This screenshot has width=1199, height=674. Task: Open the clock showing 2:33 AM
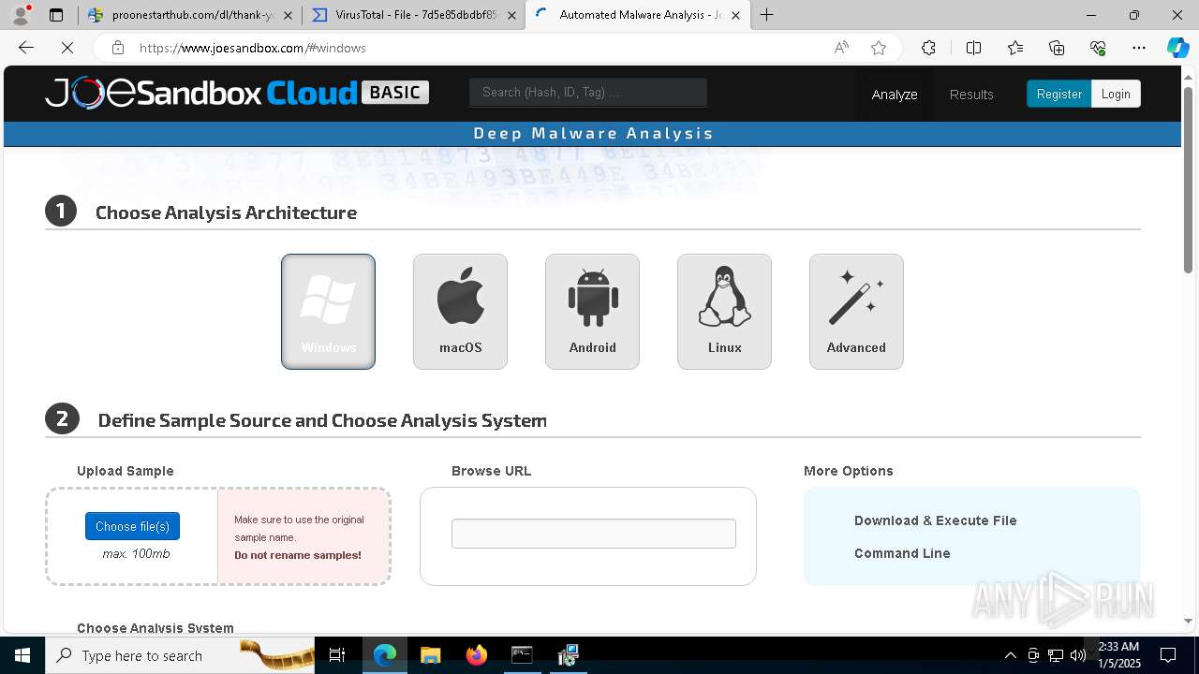pos(1118,655)
